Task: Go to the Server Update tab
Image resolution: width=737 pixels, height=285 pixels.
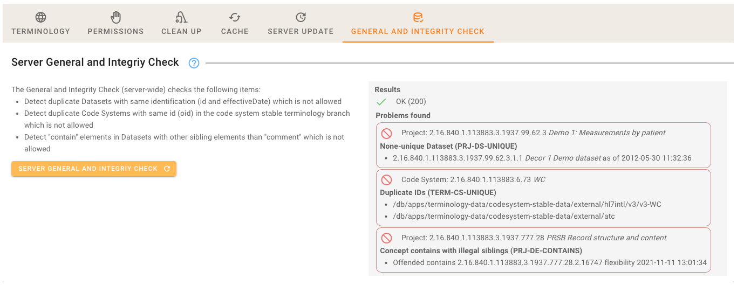Action: [x=301, y=31]
